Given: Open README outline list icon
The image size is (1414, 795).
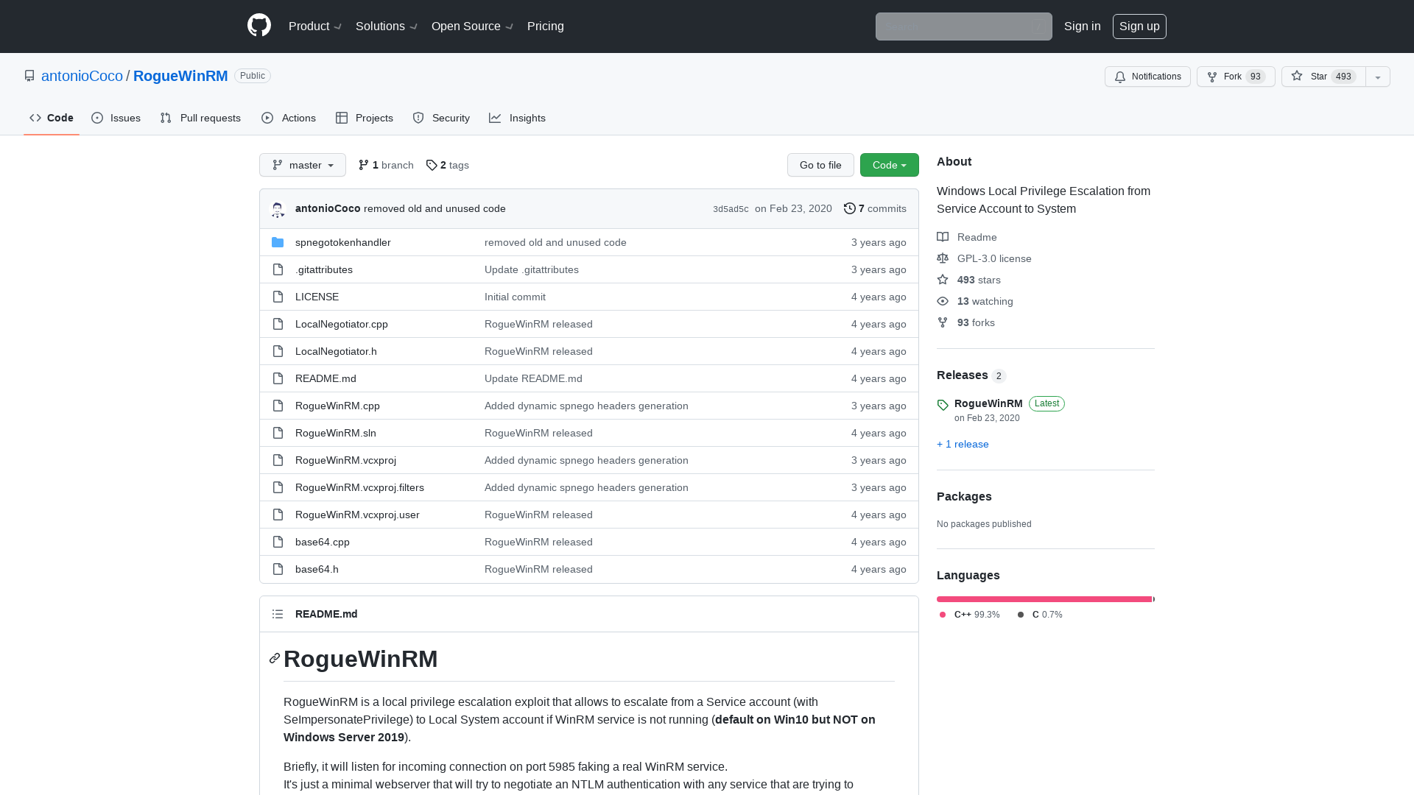Looking at the screenshot, I should pos(278,614).
